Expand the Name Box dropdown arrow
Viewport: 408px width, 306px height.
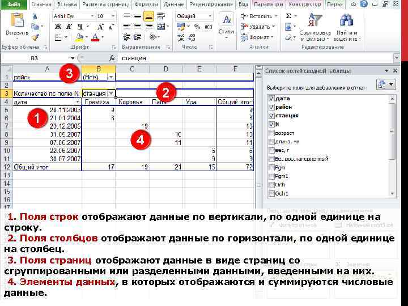click(x=73, y=58)
